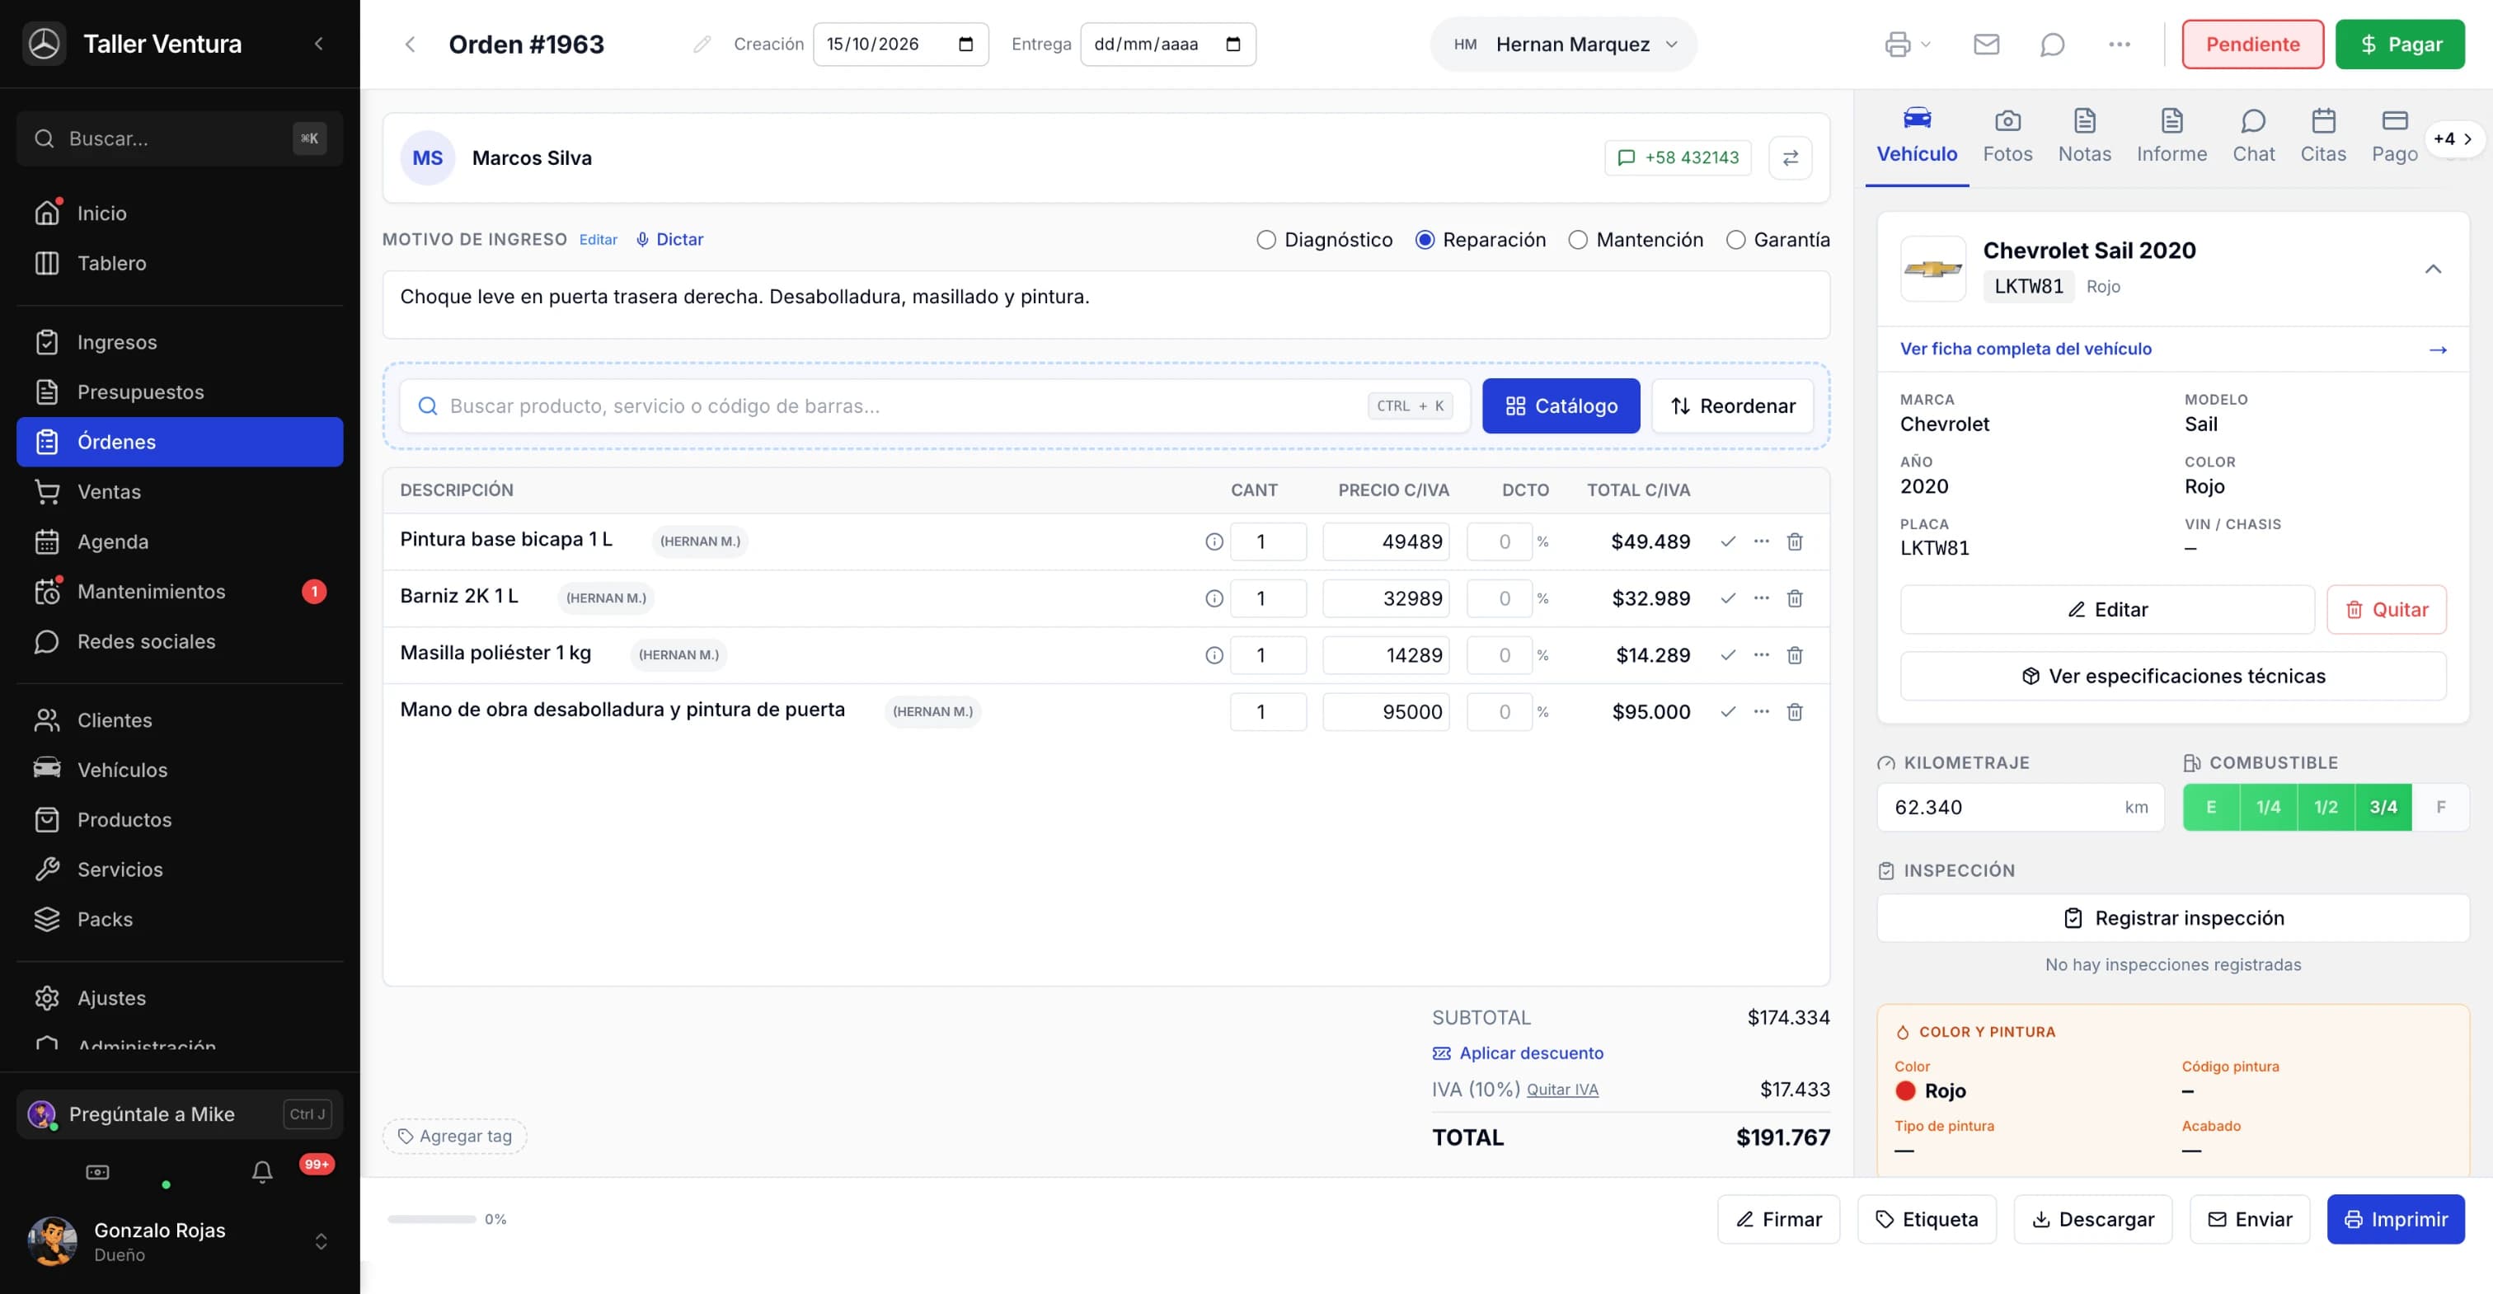The height and width of the screenshot is (1294, 2493).
Task: Focus the product search field
Action: pos(935,406)
